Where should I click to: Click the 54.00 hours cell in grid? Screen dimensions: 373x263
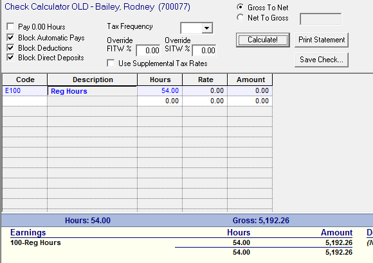[x=160, y=91]
